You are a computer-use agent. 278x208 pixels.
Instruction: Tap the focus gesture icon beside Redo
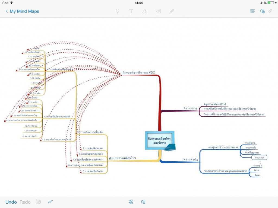(x=39, y=202)
